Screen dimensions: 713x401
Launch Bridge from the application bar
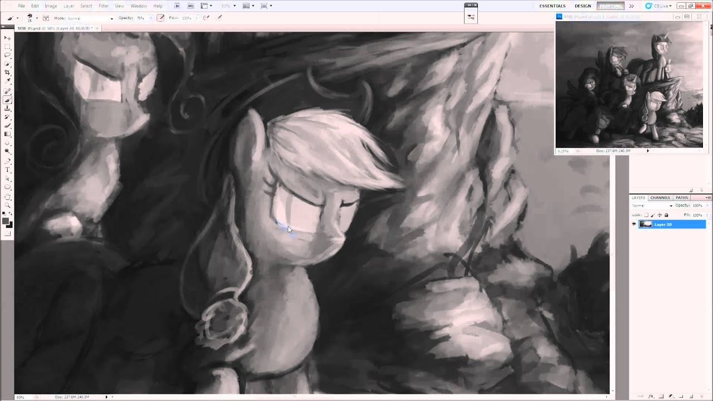click(x=177, y=6)
